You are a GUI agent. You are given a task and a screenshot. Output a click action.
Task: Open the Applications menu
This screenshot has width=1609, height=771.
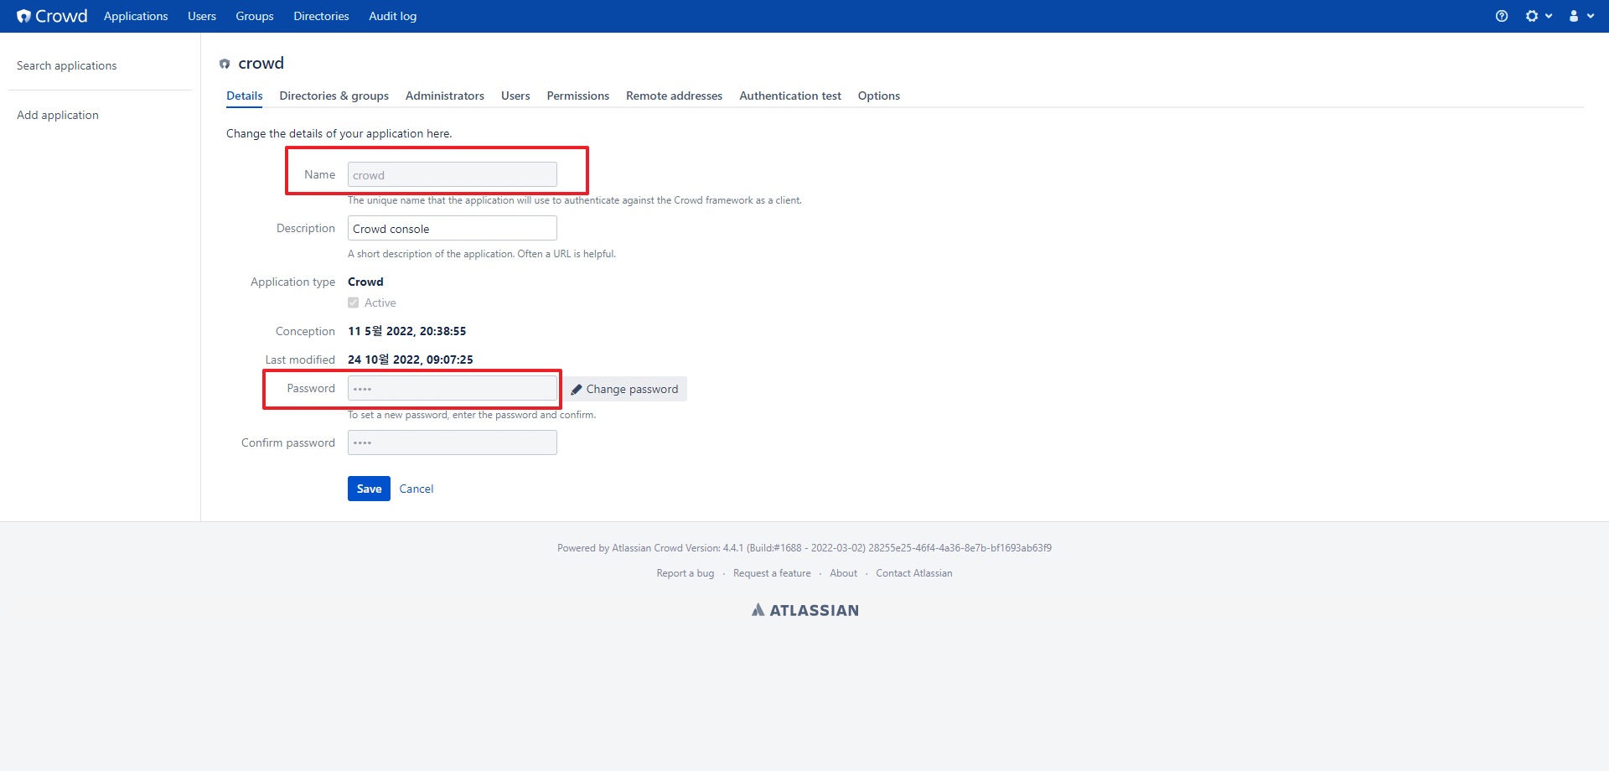pos(136,16)
